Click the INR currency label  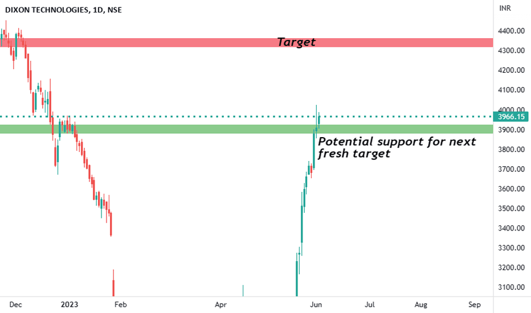coord(505,8)
